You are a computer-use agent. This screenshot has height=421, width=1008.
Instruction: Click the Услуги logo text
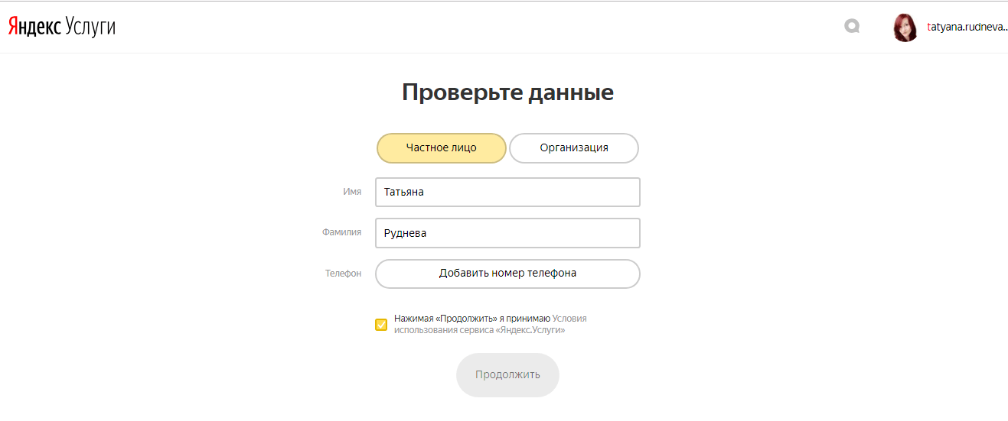click(90, 27)
